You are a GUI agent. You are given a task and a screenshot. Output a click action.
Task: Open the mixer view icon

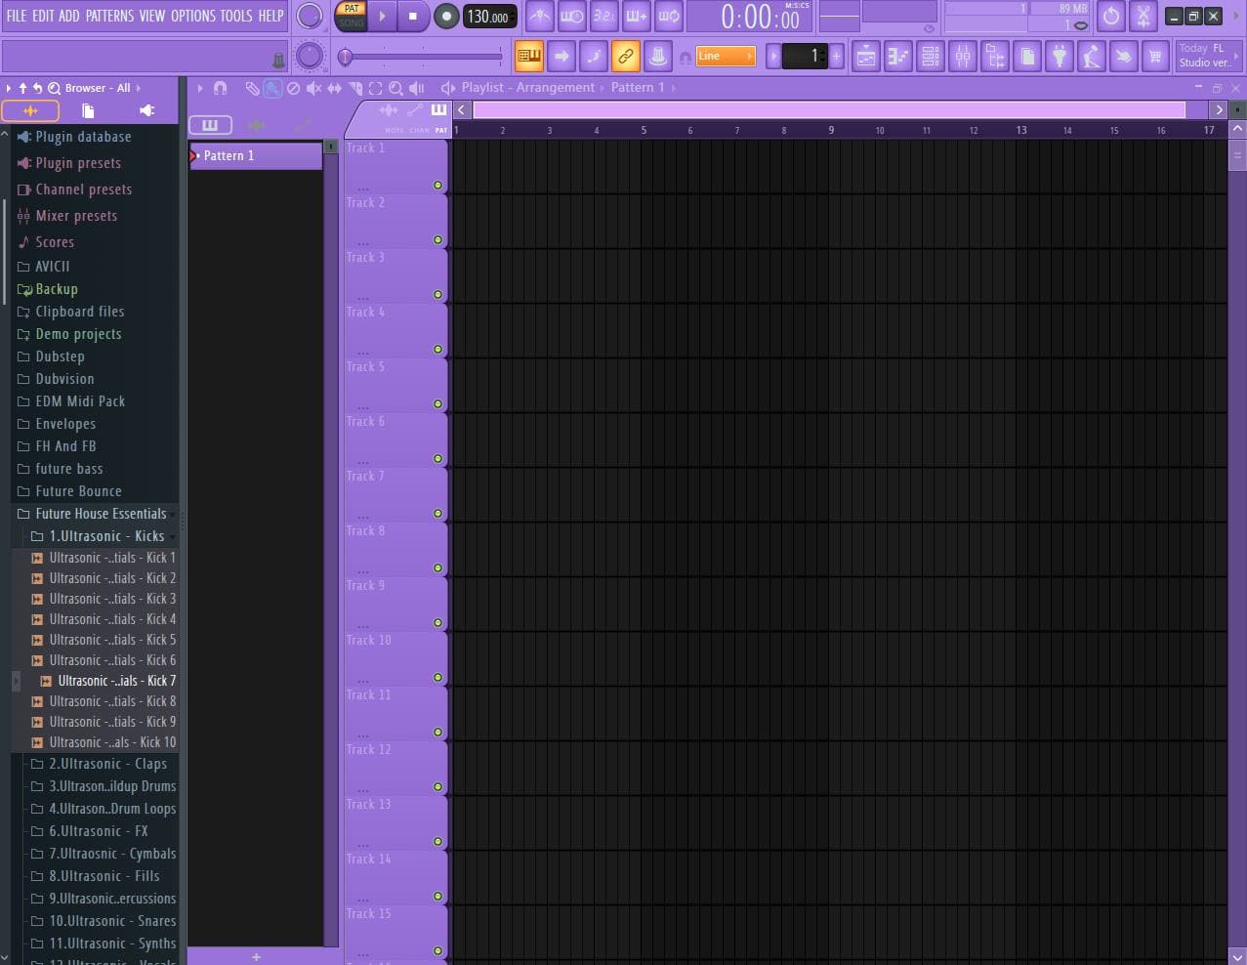[x=963, y=57]
